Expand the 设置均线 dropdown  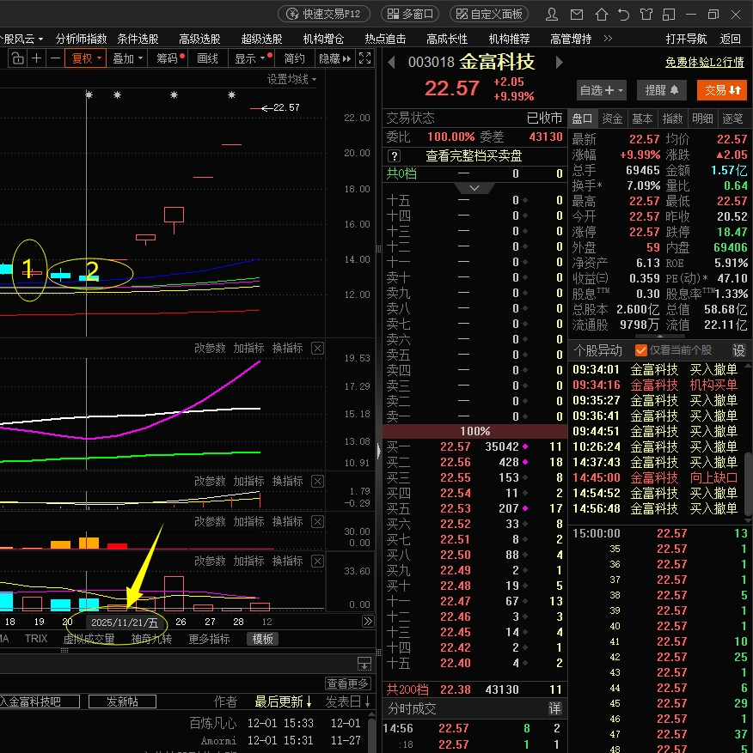coord(292,79)
